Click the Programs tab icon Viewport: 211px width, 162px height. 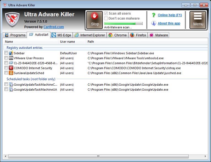tap(7, 35)
